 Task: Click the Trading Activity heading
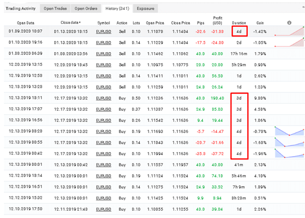21,9
